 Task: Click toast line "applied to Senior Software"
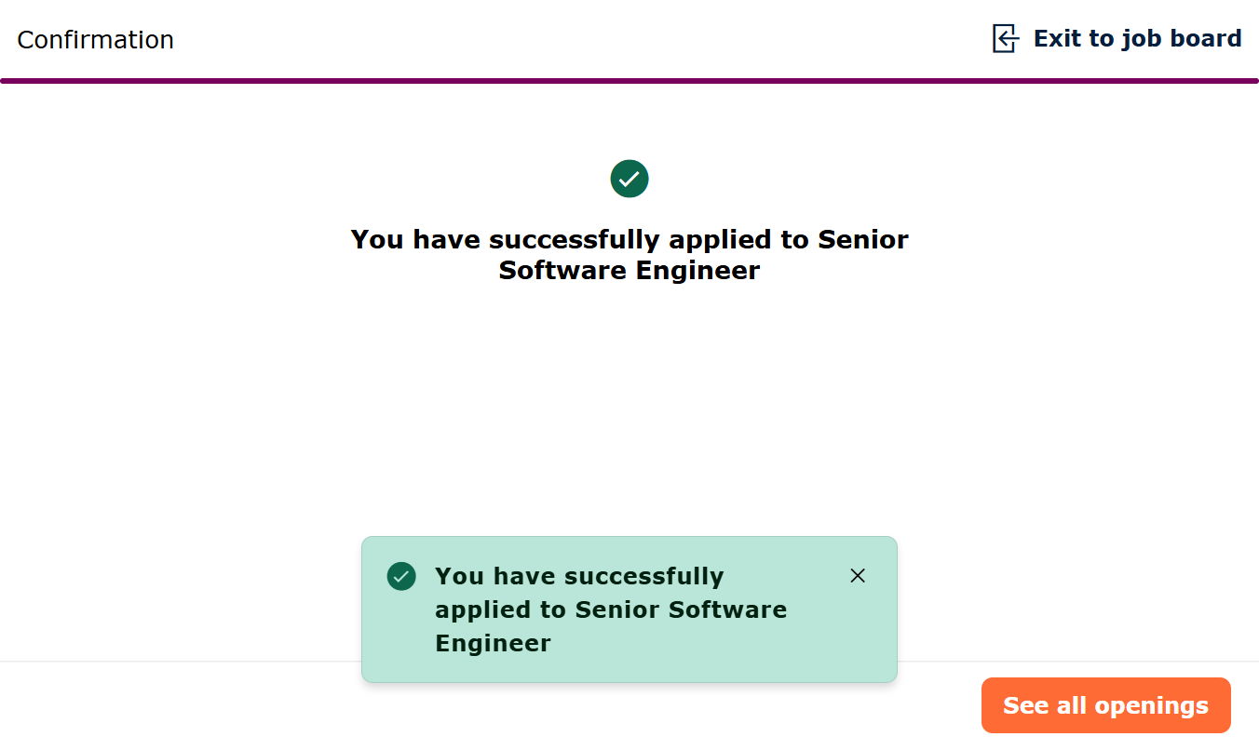pos(611,610)
